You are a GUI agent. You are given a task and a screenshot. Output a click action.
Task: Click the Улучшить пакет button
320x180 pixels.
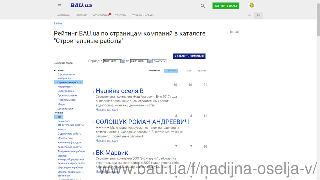tap(226, 6)
